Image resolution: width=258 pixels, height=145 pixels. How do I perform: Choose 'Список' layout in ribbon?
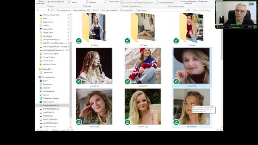coord(73,2)
